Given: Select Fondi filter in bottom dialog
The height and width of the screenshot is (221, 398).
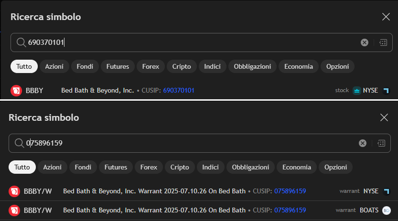Looking at the screenshot, I should pos(83,167).
